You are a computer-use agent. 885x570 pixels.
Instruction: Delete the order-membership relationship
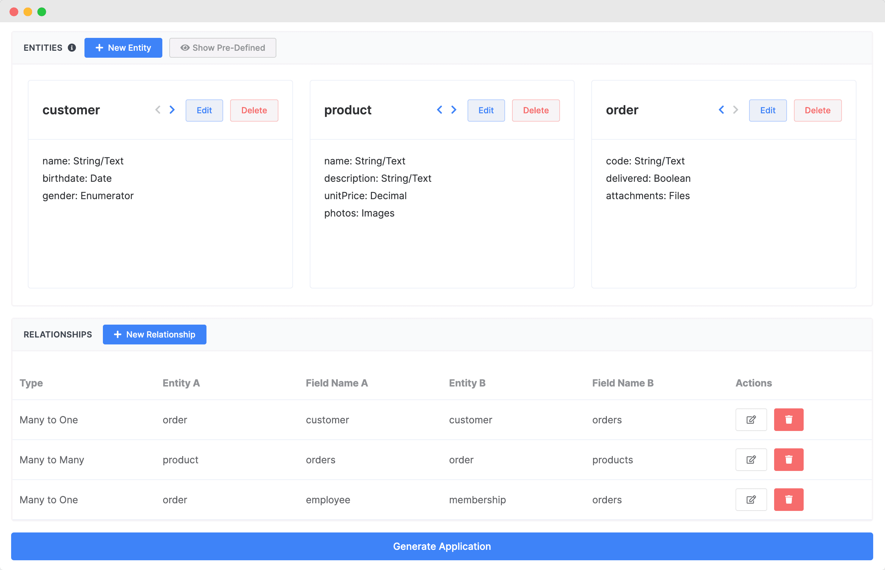click(x=788, y=500)
